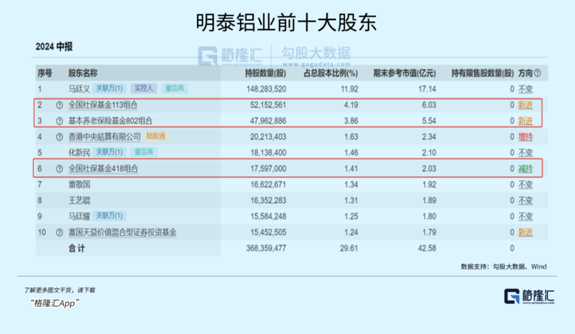Click the 数据支持：勾股大数据、Wind credit
This screenshot has width=575, height=334.
[x=504, y=266]
